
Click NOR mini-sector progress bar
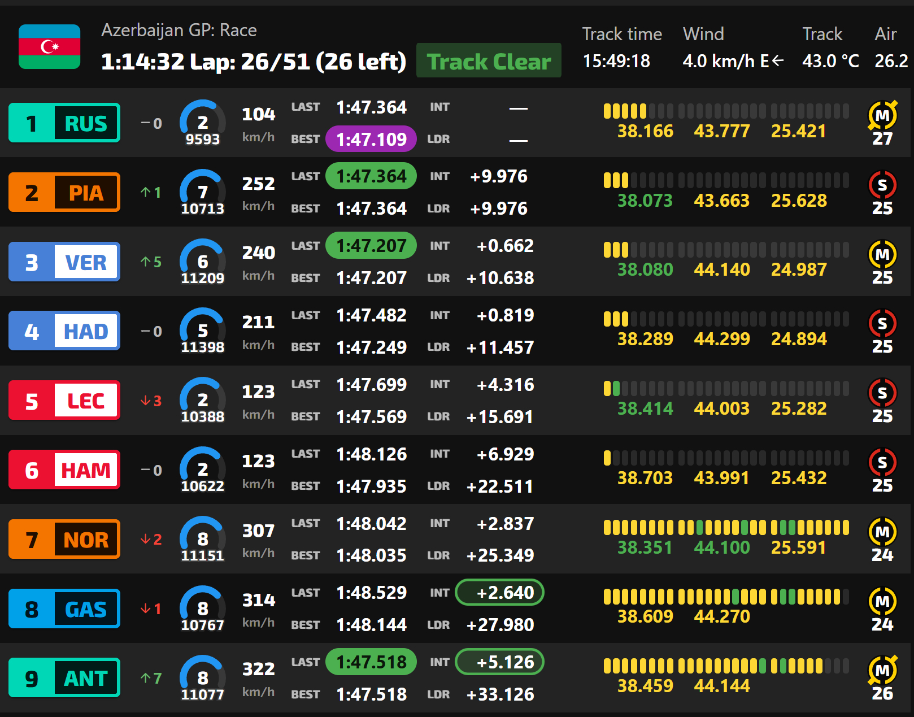click(x=726, y=528)
